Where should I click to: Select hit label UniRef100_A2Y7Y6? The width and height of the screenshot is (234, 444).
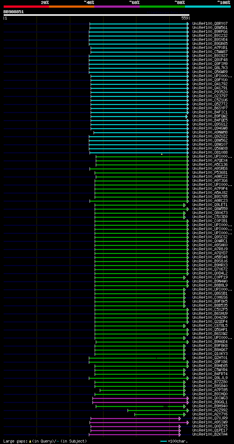point(210,414)
